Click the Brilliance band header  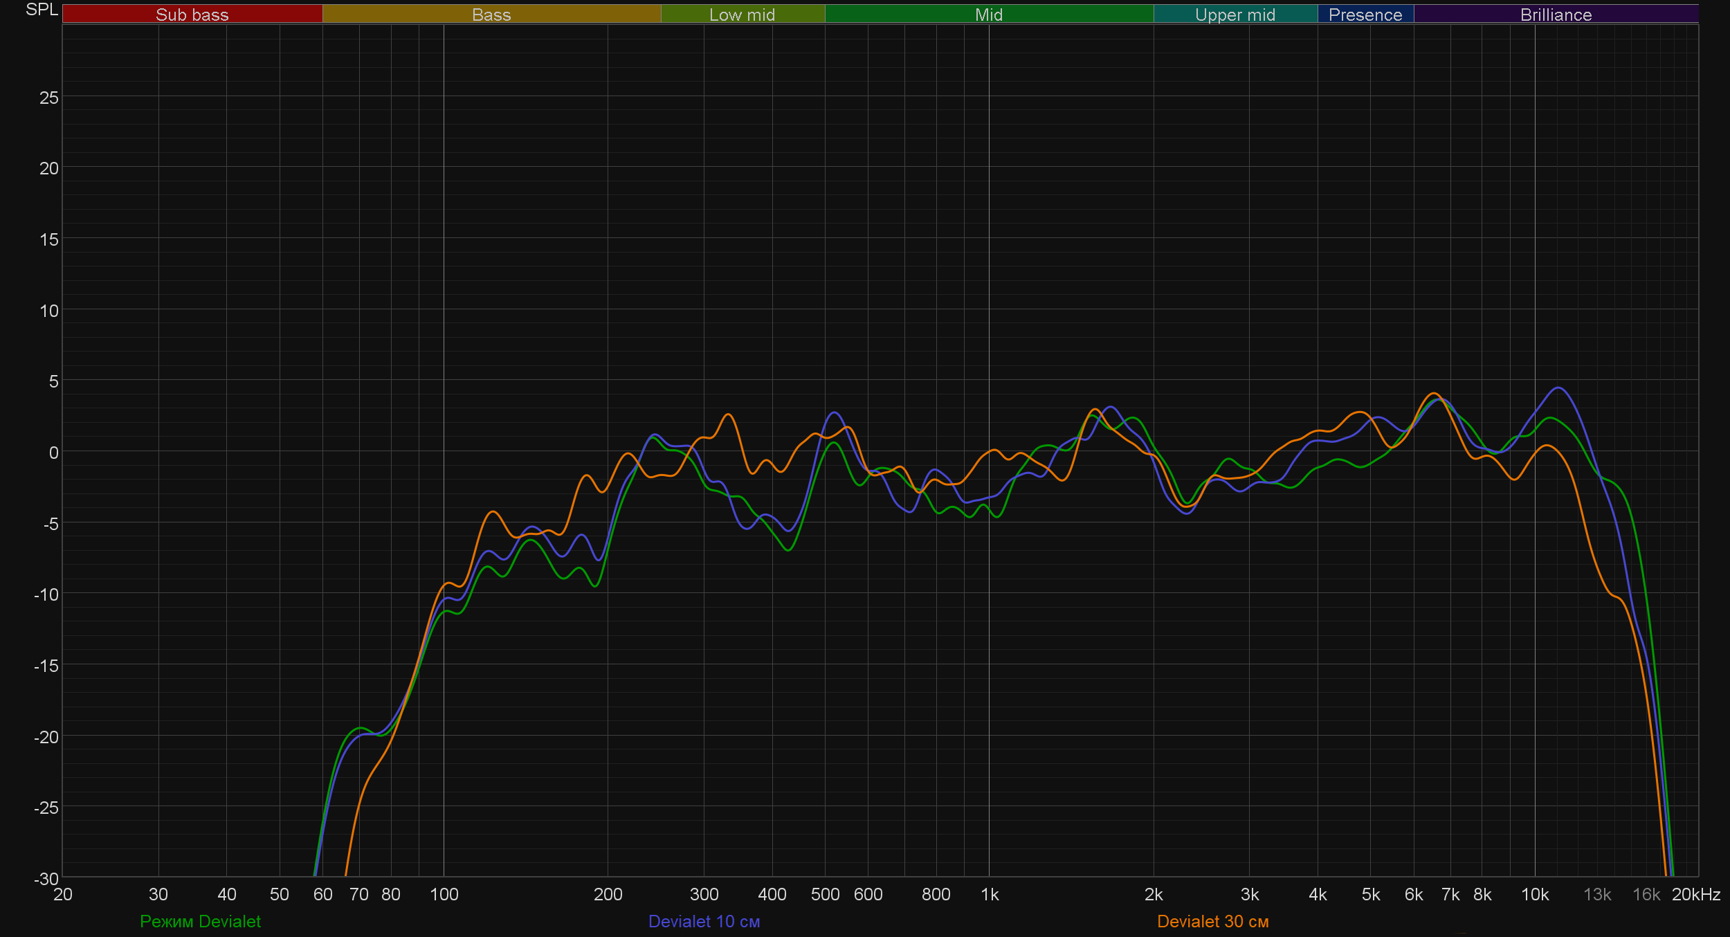click(x=1556, y=15)
